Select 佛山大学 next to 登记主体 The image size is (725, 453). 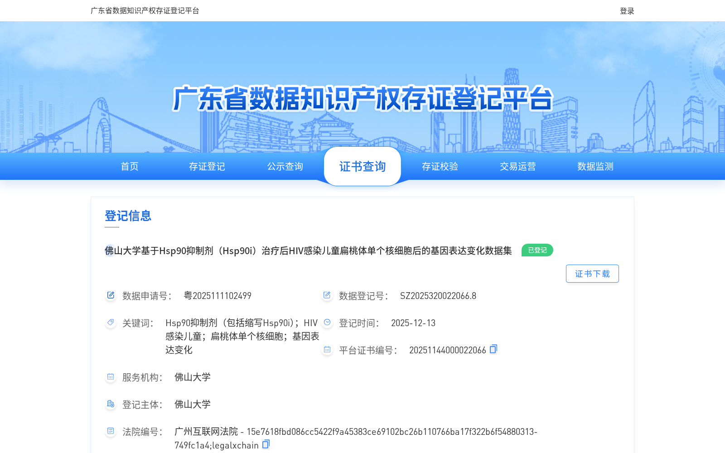(x=193, y=405)
